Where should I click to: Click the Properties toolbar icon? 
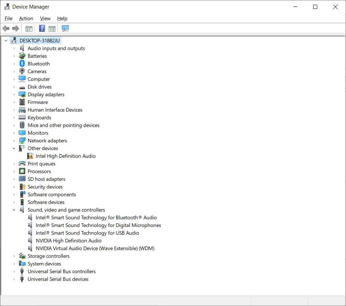pos(52,28)
